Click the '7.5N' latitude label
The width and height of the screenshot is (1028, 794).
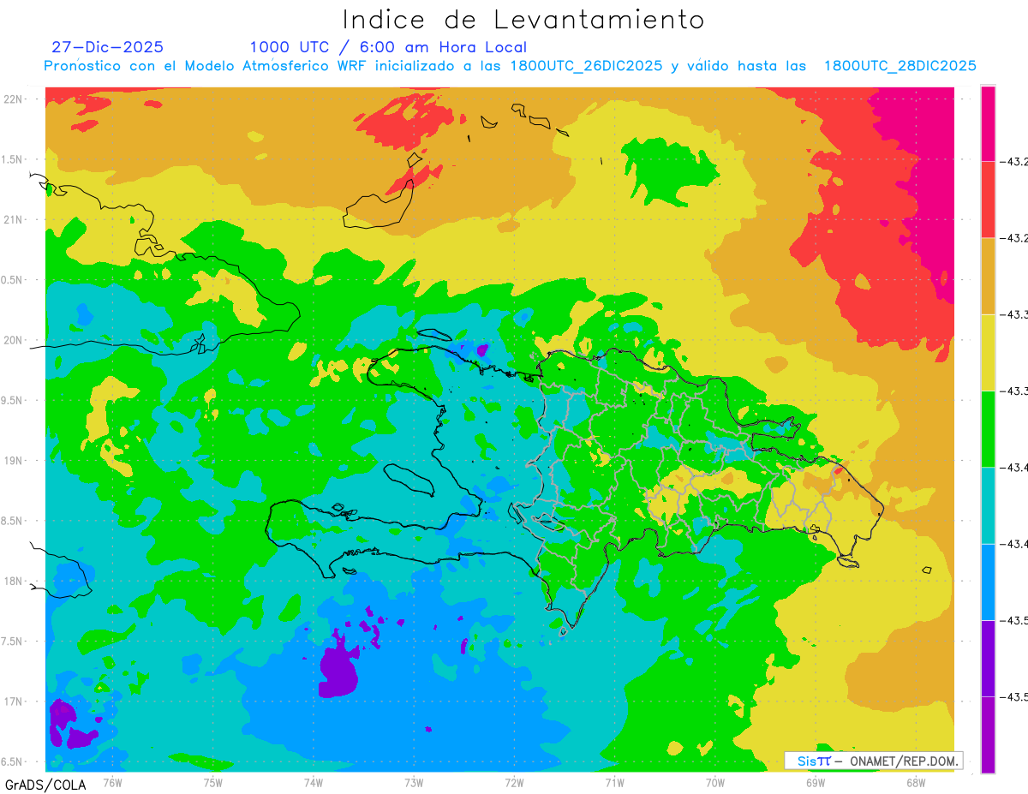tap(13, 642)
